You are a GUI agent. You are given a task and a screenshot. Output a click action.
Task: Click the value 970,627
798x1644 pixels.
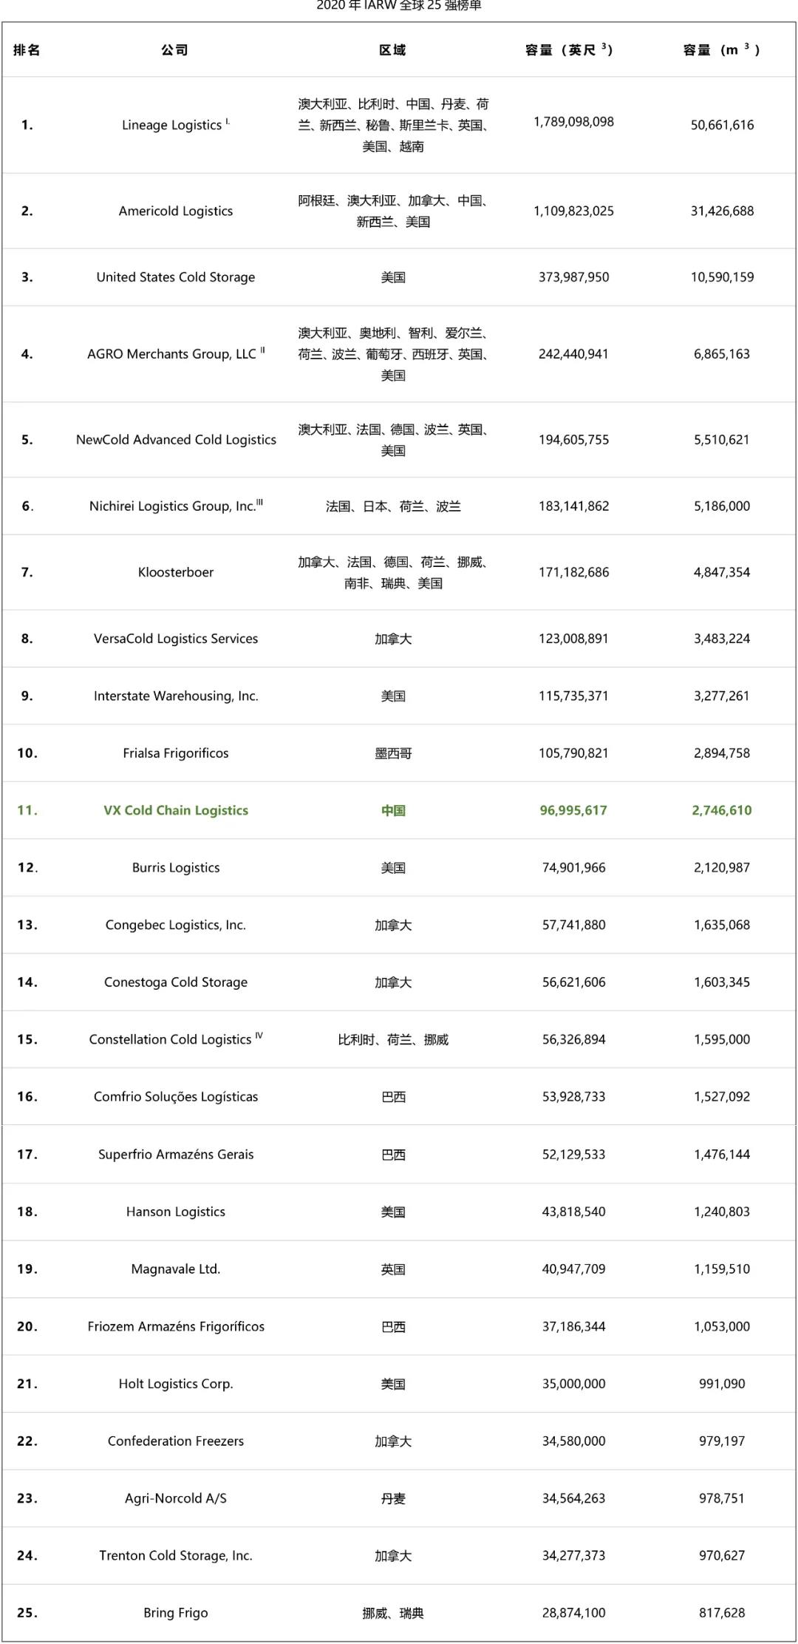pos(722,1555)
